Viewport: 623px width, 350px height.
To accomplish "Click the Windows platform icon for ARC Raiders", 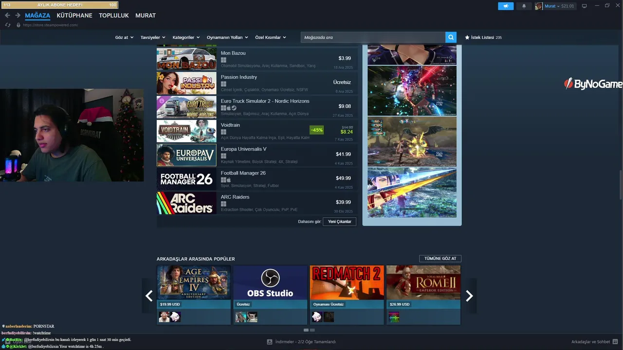I will coord(223,204).
